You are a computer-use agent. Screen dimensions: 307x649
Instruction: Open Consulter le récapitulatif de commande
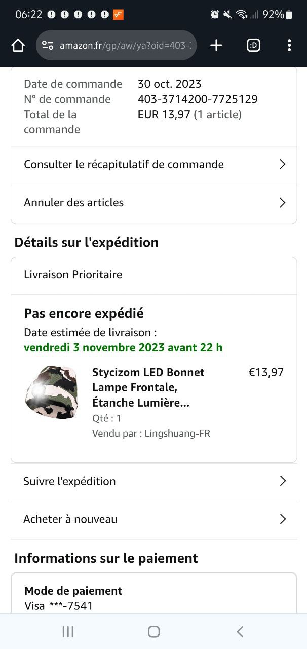click(124, 165)
